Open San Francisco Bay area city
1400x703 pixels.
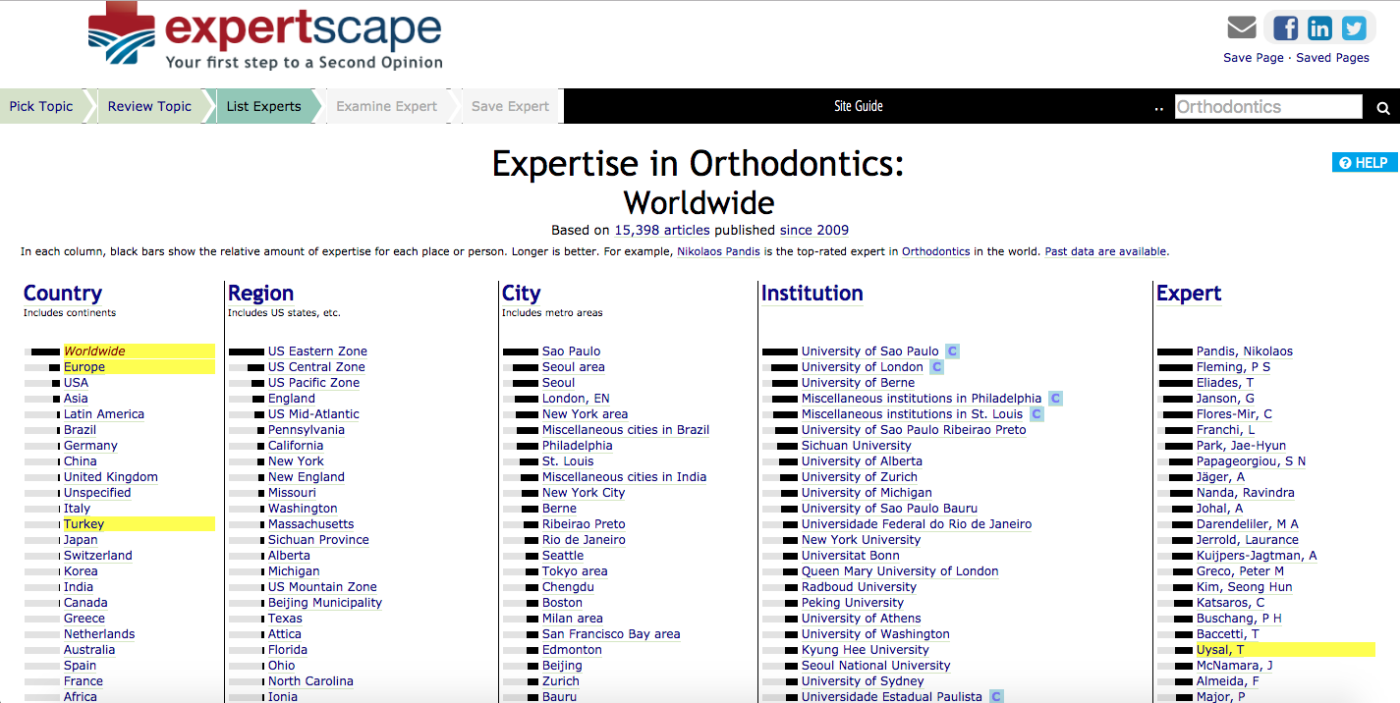coord(611,634)
